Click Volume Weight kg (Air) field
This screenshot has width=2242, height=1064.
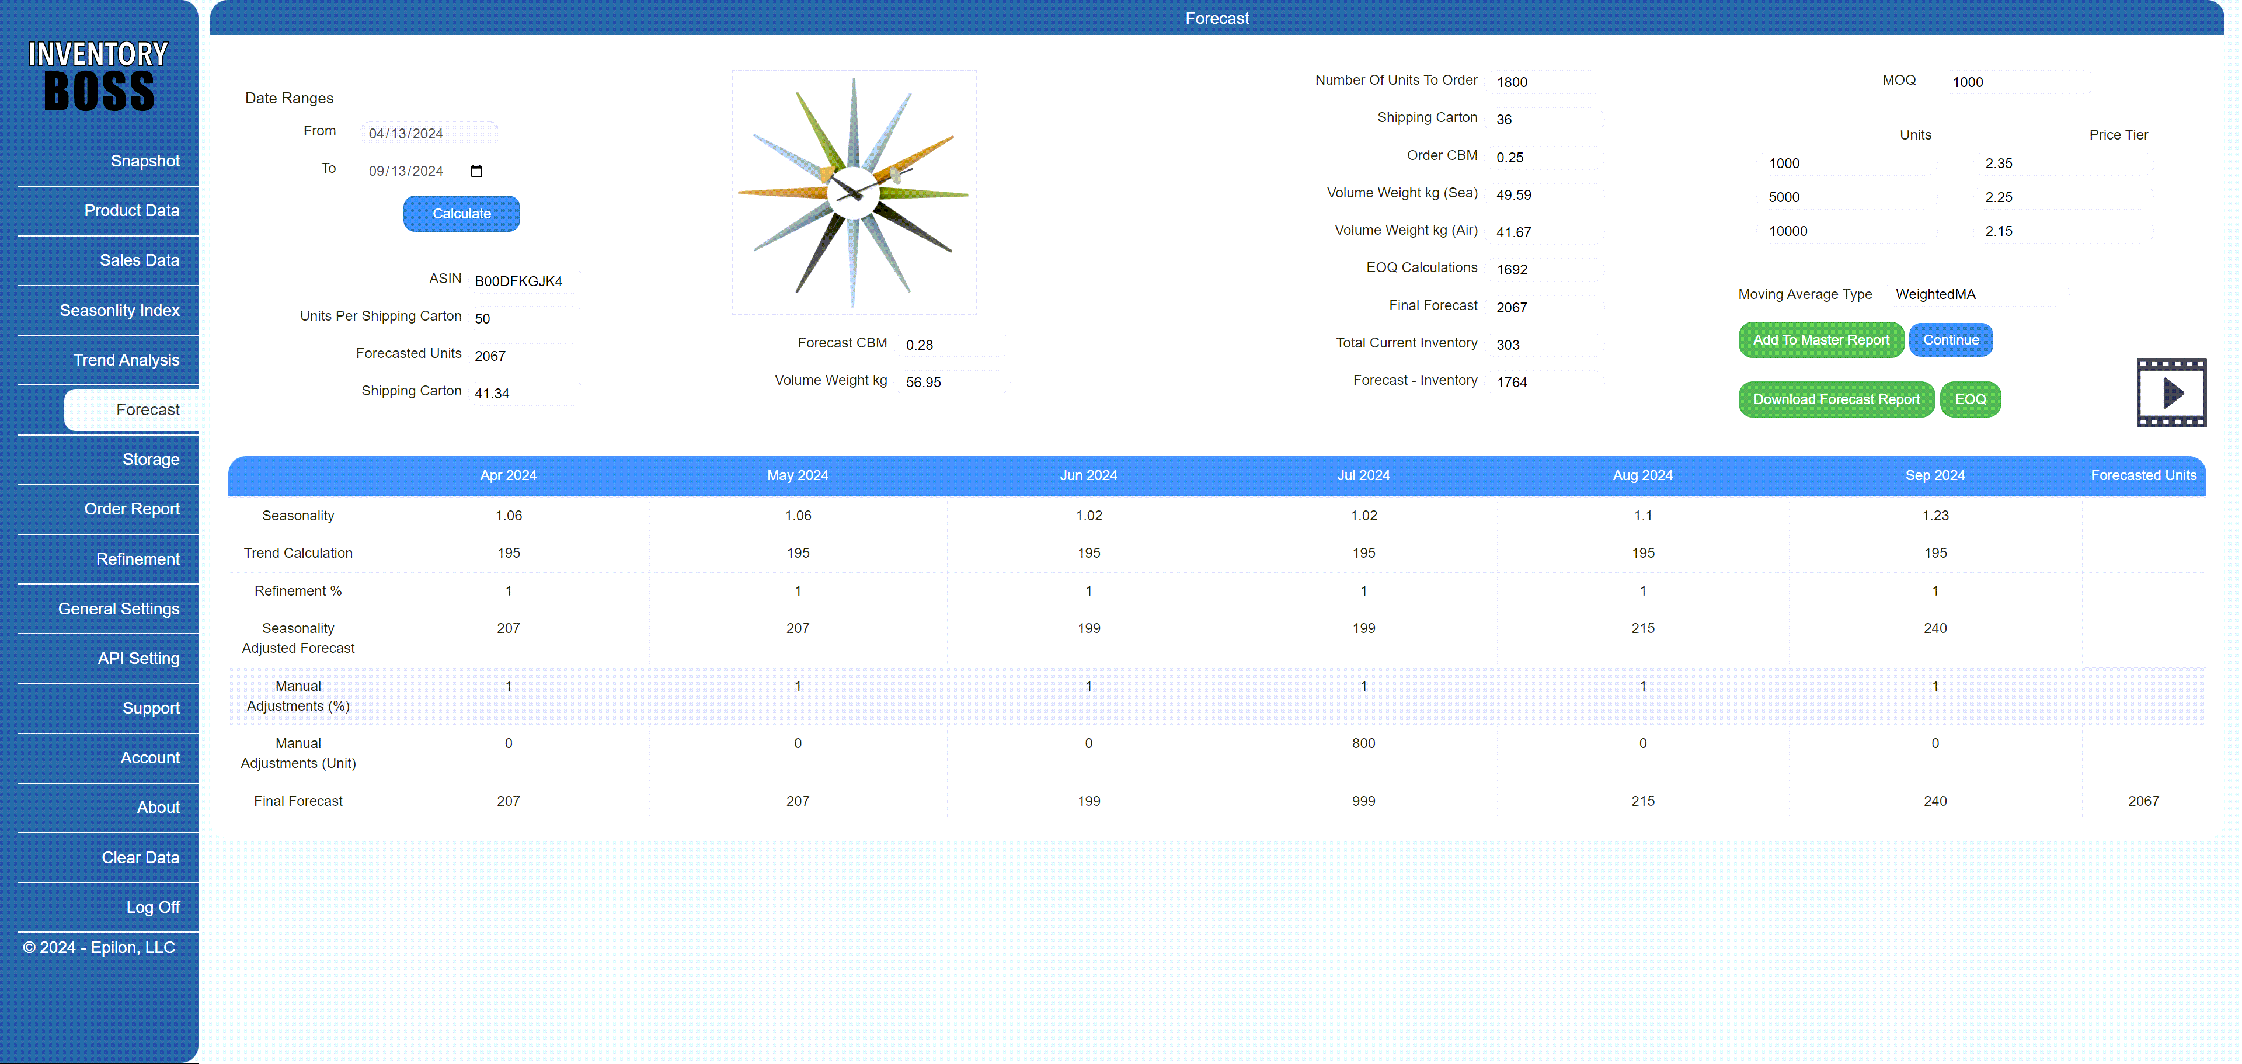pyautogui.click(x=1545, y=232)
